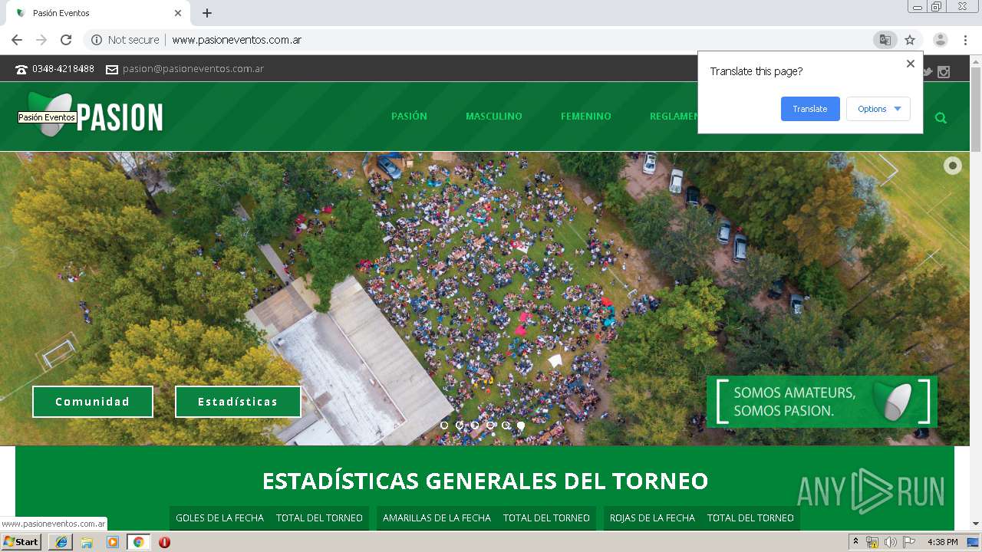The image size is (982, 552).
Task: Select TOTAL DEL TORNEO tab beside goles
Action: coord(319,518)
